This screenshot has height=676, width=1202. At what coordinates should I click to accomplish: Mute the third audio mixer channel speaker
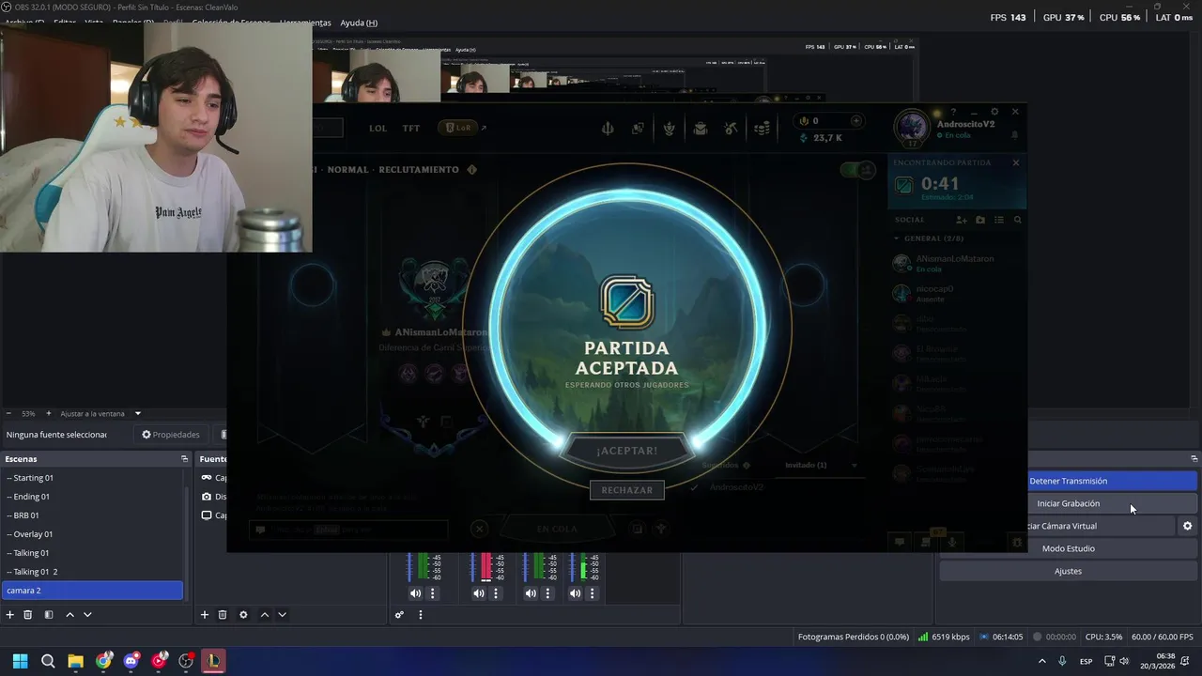pos(531,593)
